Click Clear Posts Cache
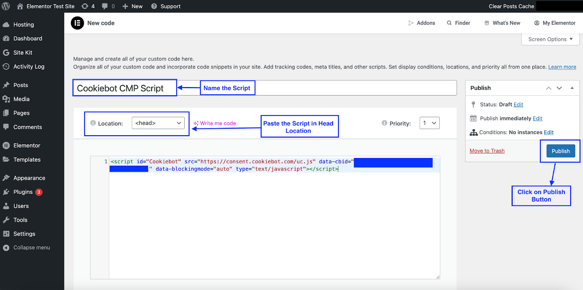 click(x=511, y=6)
